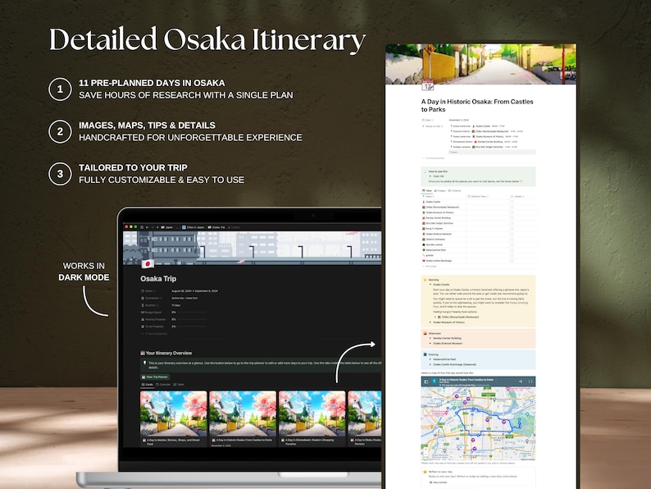Click the Duration hourglass icon
651x489 pixels.
143,305
